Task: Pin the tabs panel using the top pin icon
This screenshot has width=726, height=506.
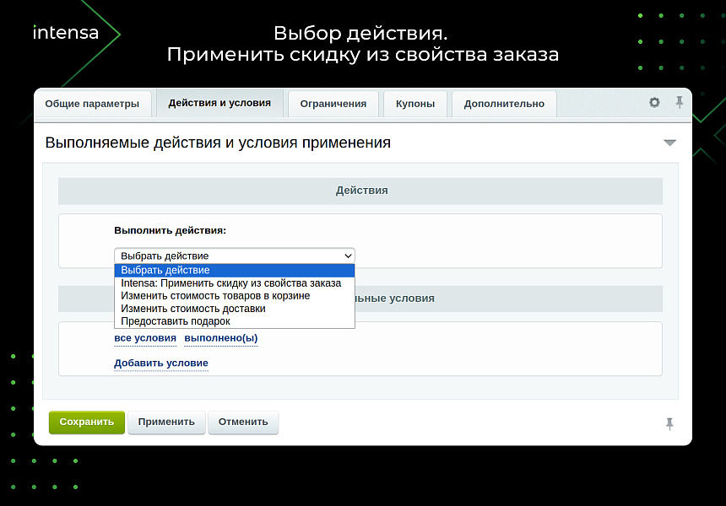Action: coord(680,102)
